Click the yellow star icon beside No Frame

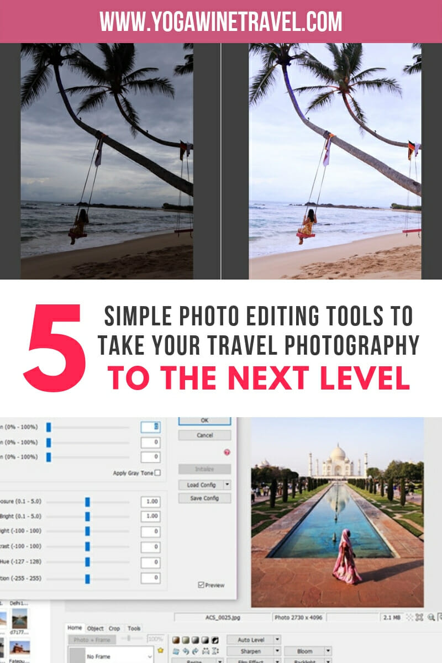pos(160,650)
